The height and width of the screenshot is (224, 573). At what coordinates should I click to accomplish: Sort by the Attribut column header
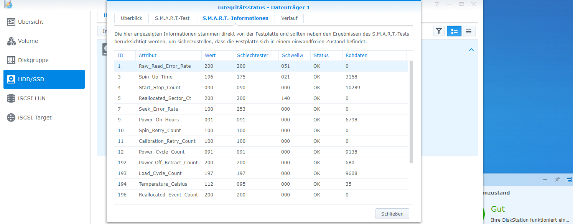168,55
